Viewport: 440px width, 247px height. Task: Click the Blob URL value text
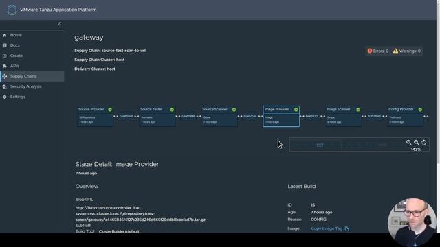tap(140, 213)
